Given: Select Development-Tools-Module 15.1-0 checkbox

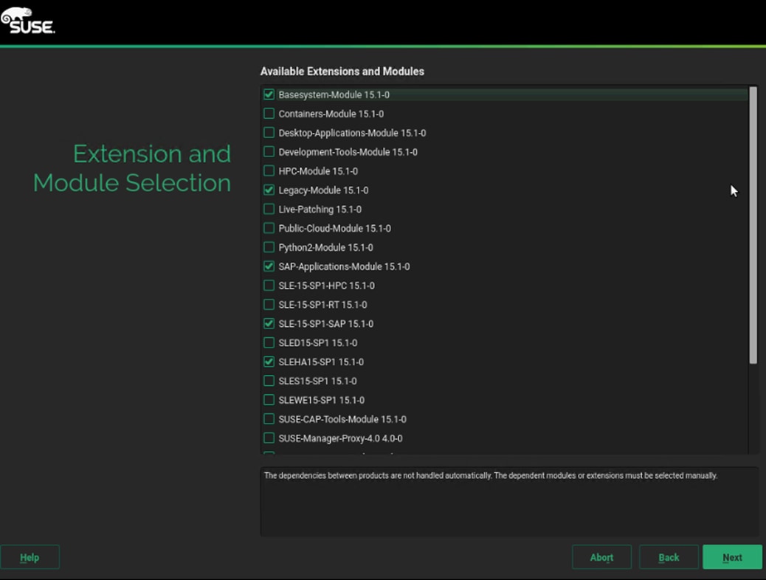Looking at the screenshot, I should pos(269,152).
